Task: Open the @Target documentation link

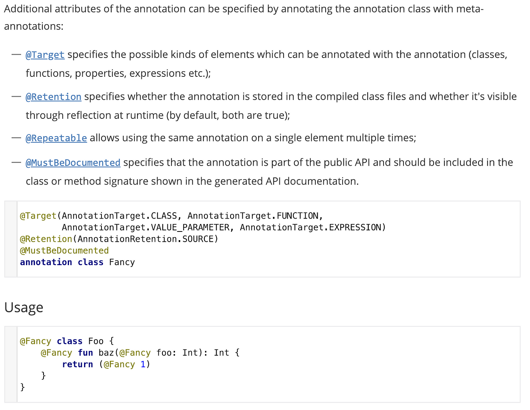Action: [x=45, y=55]
